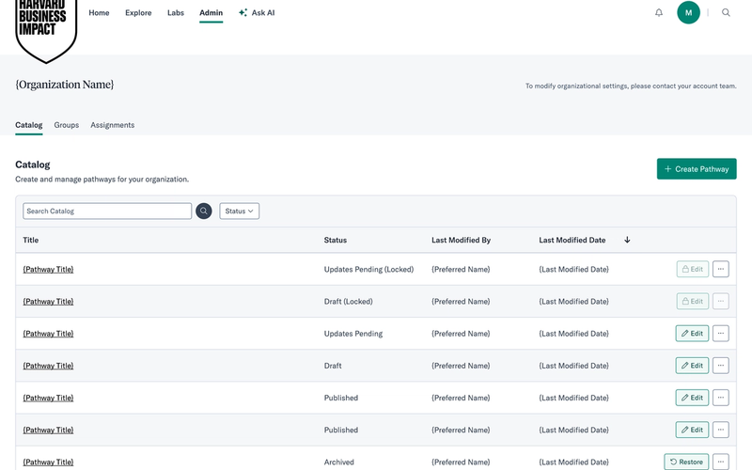The image size is (752, 470).
Task: Edit the first Published pathway
Action: point(692,398)
